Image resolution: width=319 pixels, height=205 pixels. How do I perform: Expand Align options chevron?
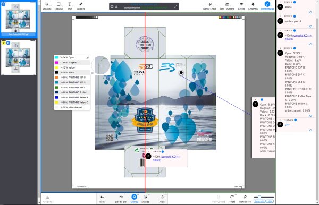[x=165, y=195]
